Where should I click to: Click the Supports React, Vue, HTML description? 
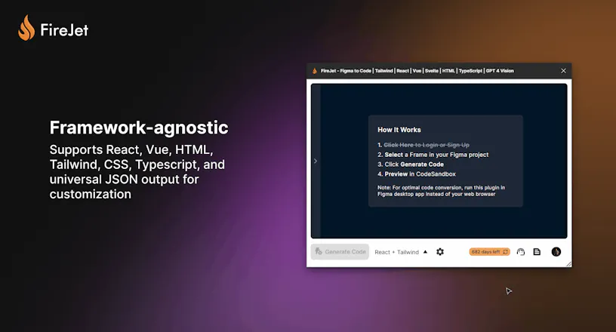click(x=137, y=172)
